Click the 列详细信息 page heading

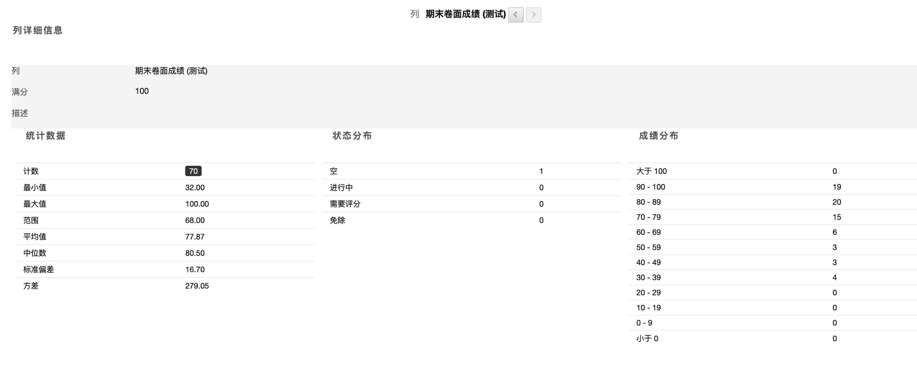pyautogui.click(x=38, y=30)
